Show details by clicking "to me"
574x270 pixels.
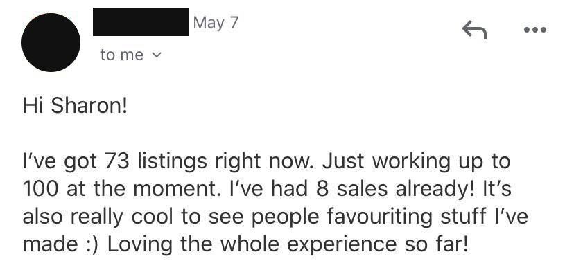[122, 55]
